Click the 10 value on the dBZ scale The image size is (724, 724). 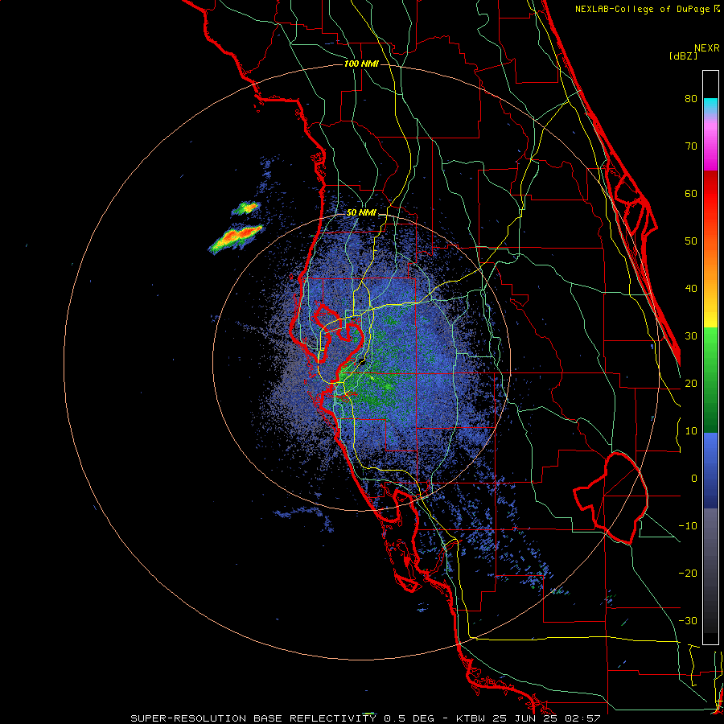coord(691,431)
